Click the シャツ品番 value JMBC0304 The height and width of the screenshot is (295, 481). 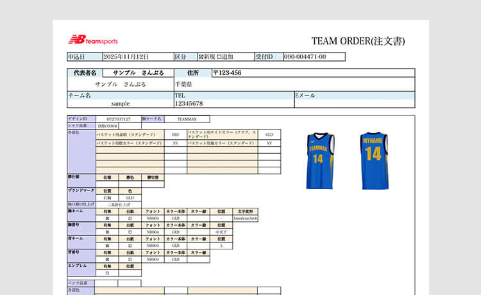[108, 126]
